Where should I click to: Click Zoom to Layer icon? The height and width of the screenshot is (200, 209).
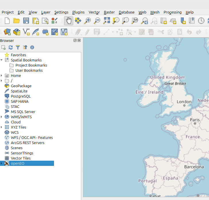pos(125,21)
